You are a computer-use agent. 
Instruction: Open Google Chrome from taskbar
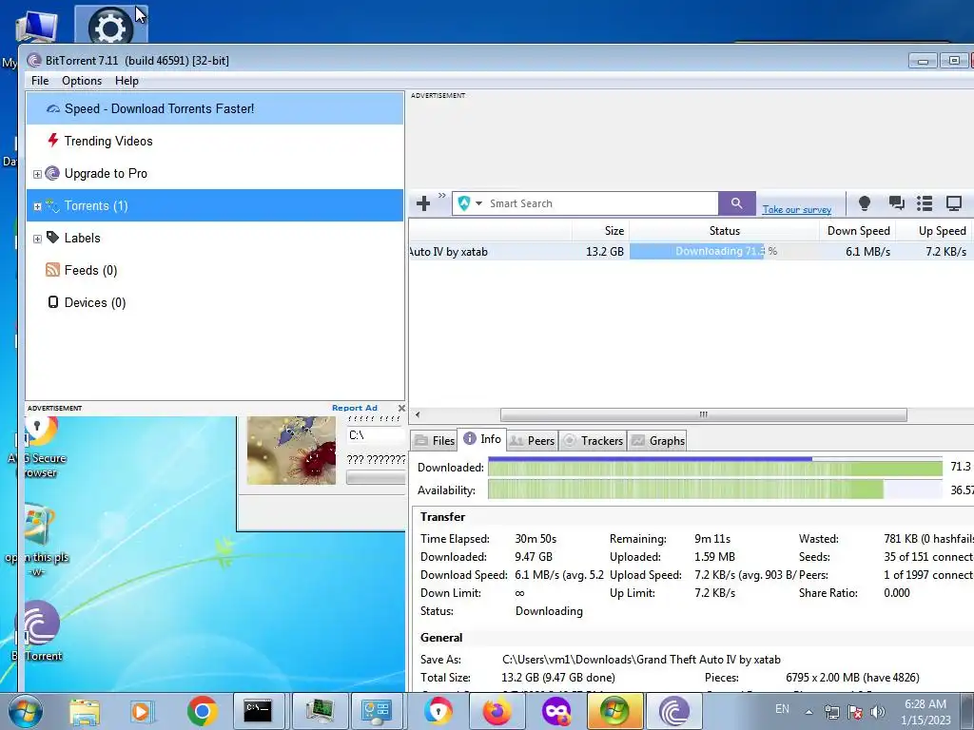click(202, 711)
